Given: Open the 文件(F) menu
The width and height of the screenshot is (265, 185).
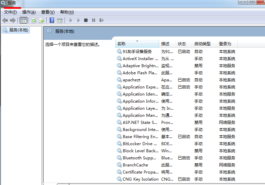Looking at the screenshot, I should pyautogui.click(x=10, y=12).
